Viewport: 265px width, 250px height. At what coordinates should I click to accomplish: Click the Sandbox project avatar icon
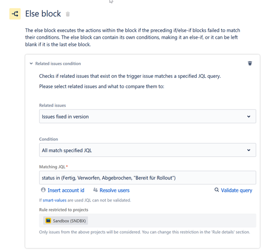click(48, 221)
